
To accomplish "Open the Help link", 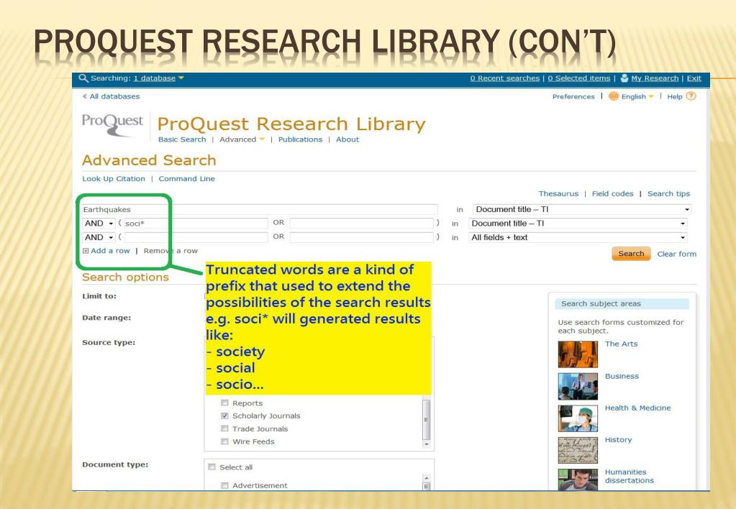I will (675, 96).
